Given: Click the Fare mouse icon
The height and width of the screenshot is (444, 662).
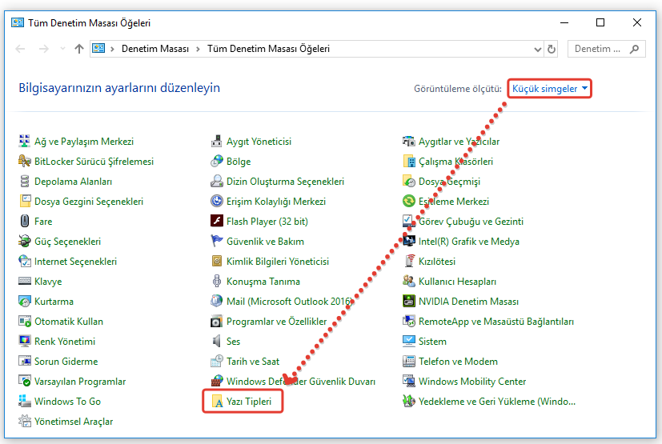Looking at the screenshot, I should pos(24,222).
